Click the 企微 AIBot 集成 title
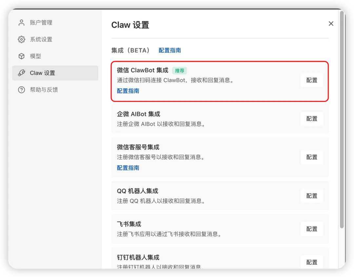The width and height of the screenshot is (354, 277). click(x=138, y=114)
